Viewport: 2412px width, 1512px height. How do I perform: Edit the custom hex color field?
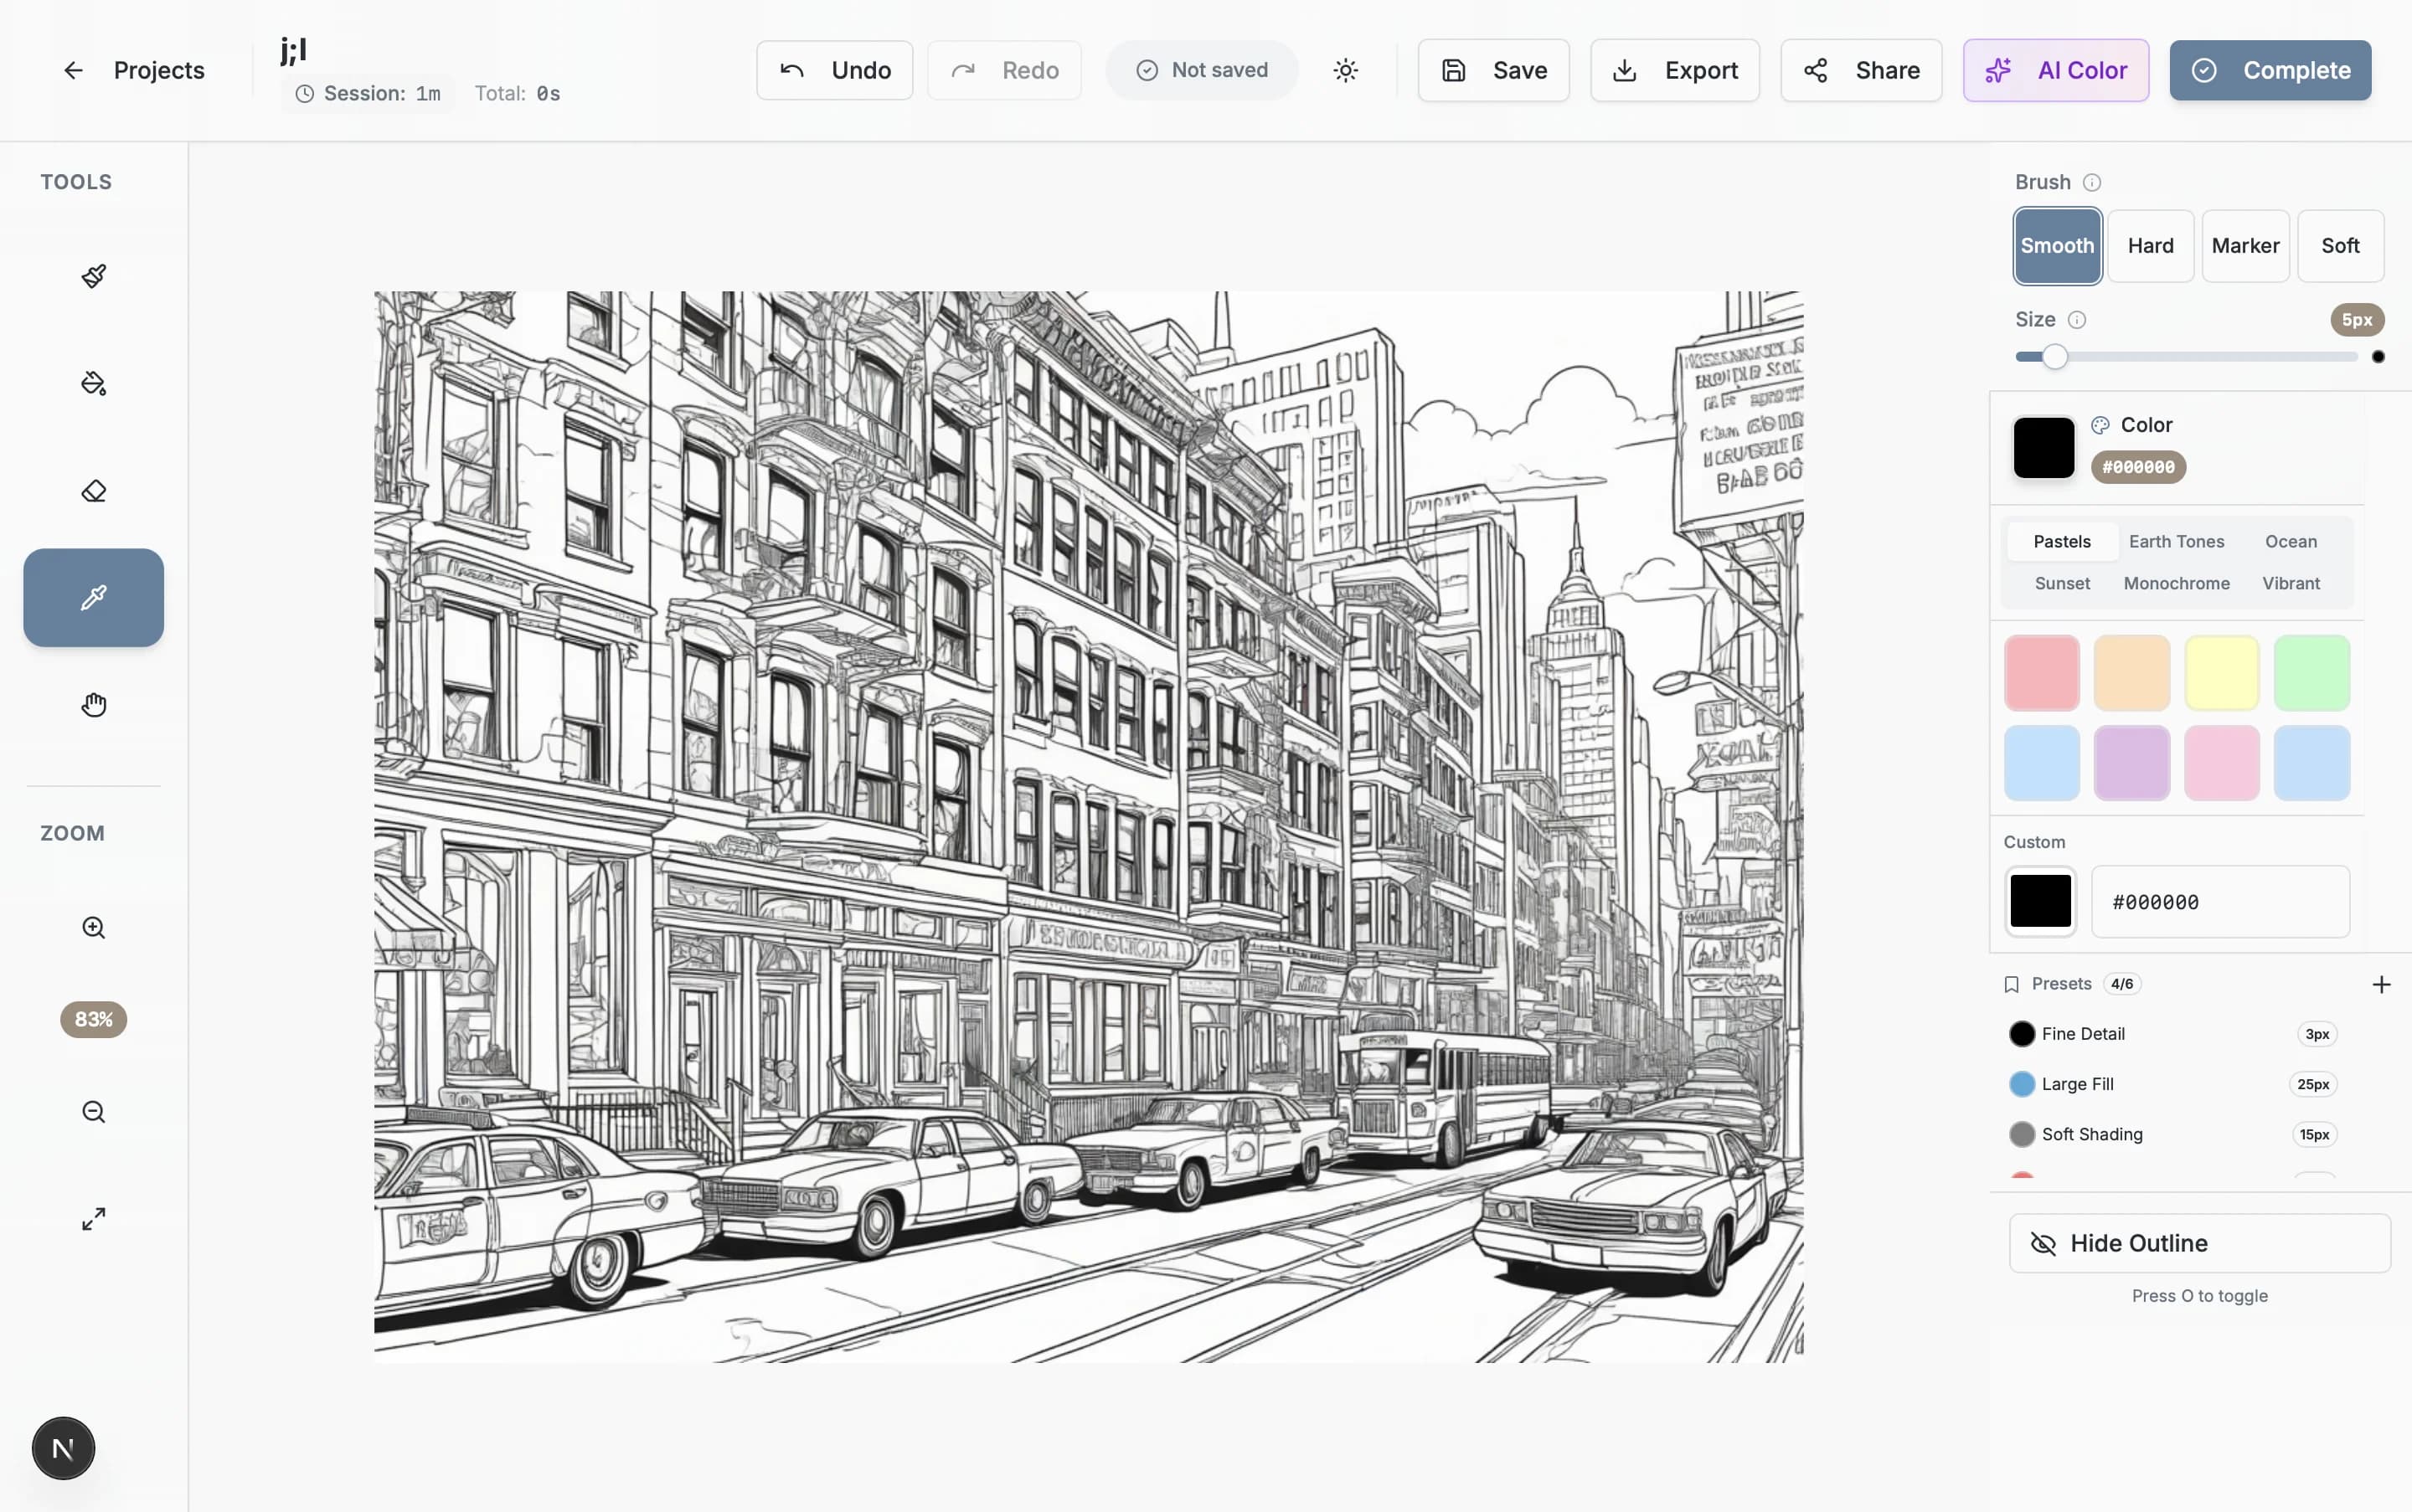[x=2222, y=901]
